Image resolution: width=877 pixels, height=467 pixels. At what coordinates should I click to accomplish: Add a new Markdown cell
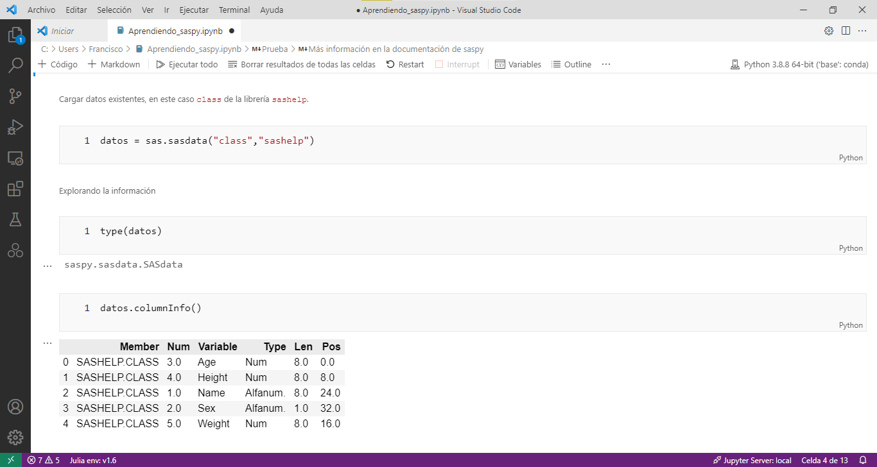tap(114, 64)
